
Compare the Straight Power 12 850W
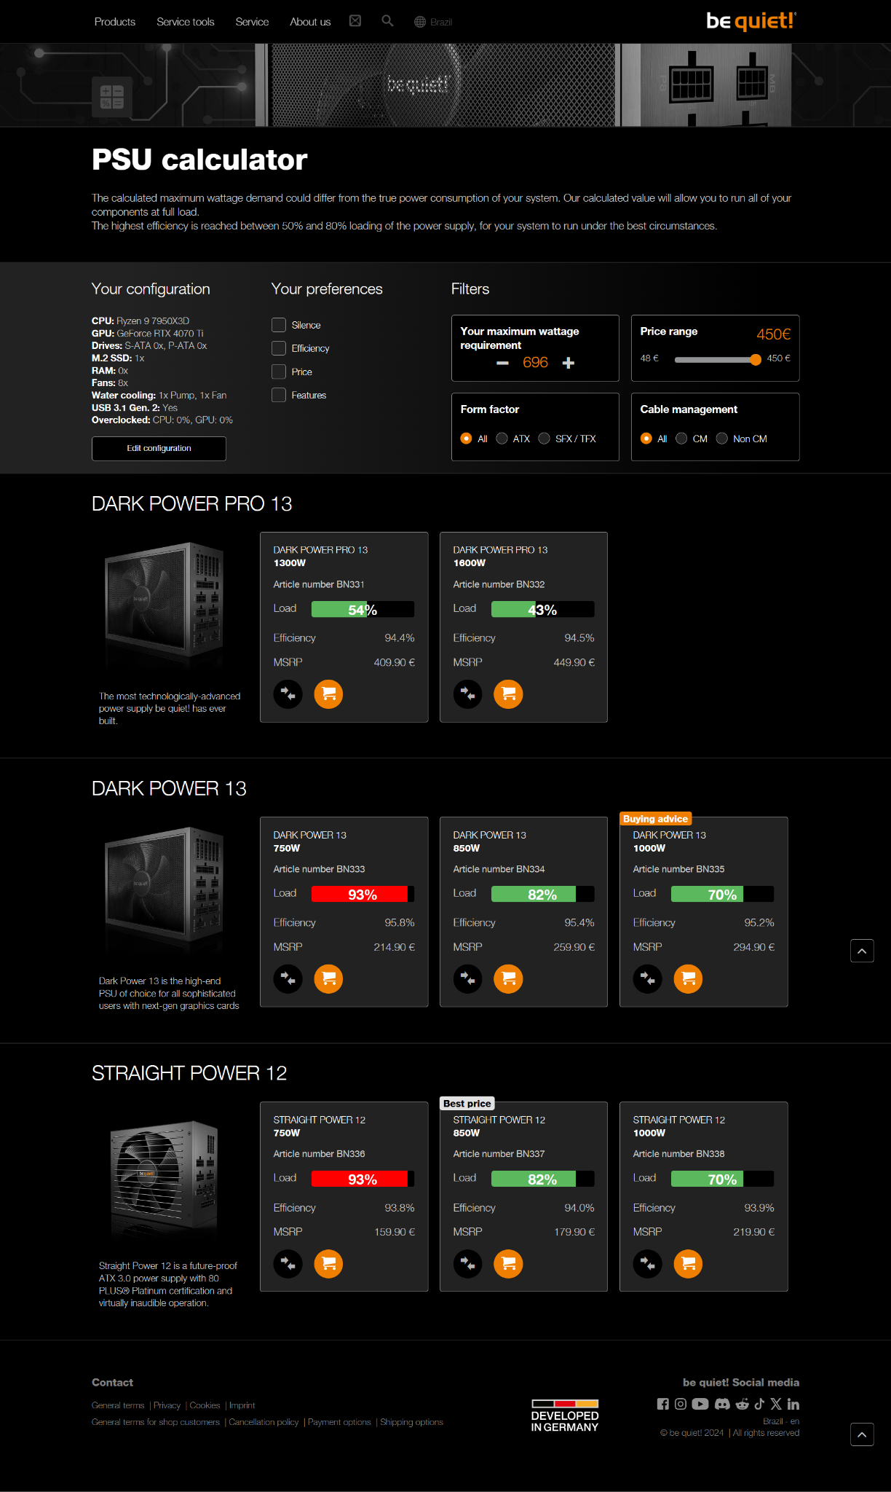tap(468, 1264)
